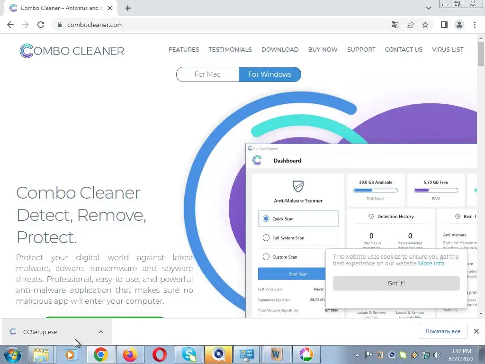Open the Picasa taskbar icon

coord(306,355)
